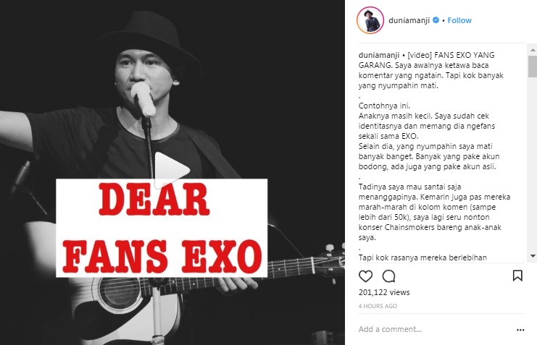Click the 4 HOURS AGO timestamp

click(378, 306)
